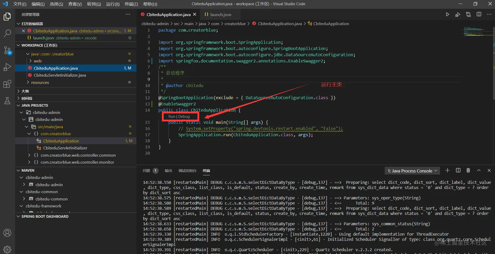Click the open changes compare icon
The height and width of the screenshot is (254, 495).
pyautogui.click(x=468, y=14)
